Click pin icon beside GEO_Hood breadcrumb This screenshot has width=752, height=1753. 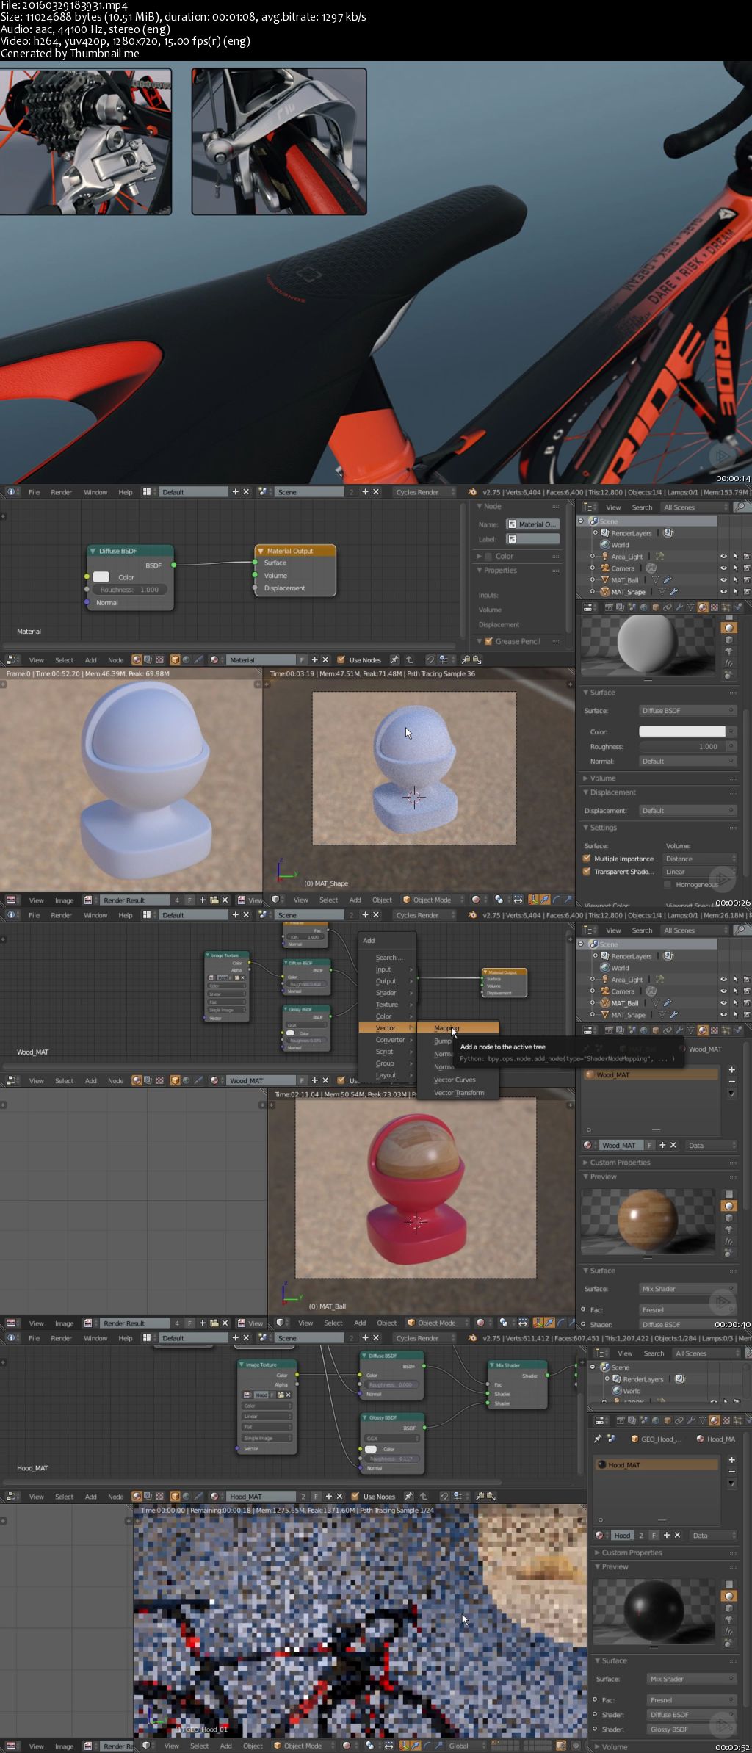click(x=598, y=1439)
